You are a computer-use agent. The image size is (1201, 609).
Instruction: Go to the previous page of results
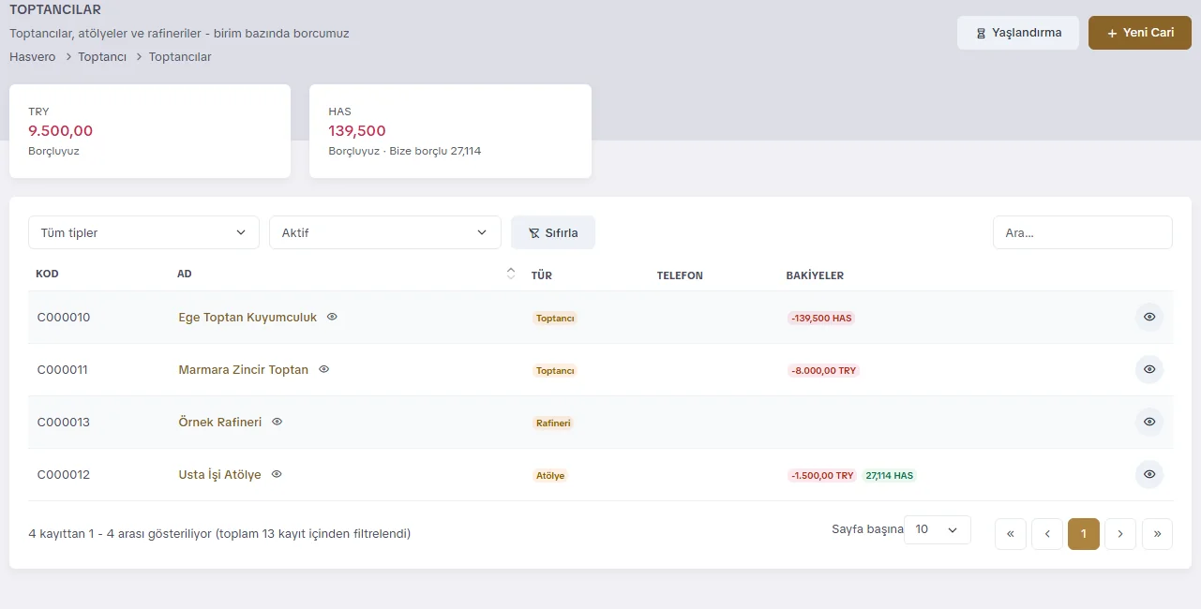pyautogui.click(x=1047, y=534)
